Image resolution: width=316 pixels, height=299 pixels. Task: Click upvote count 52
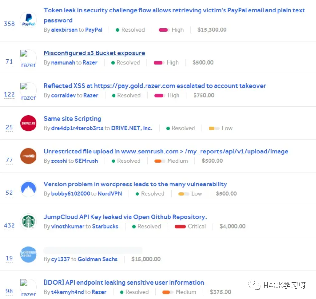point(9,193)
